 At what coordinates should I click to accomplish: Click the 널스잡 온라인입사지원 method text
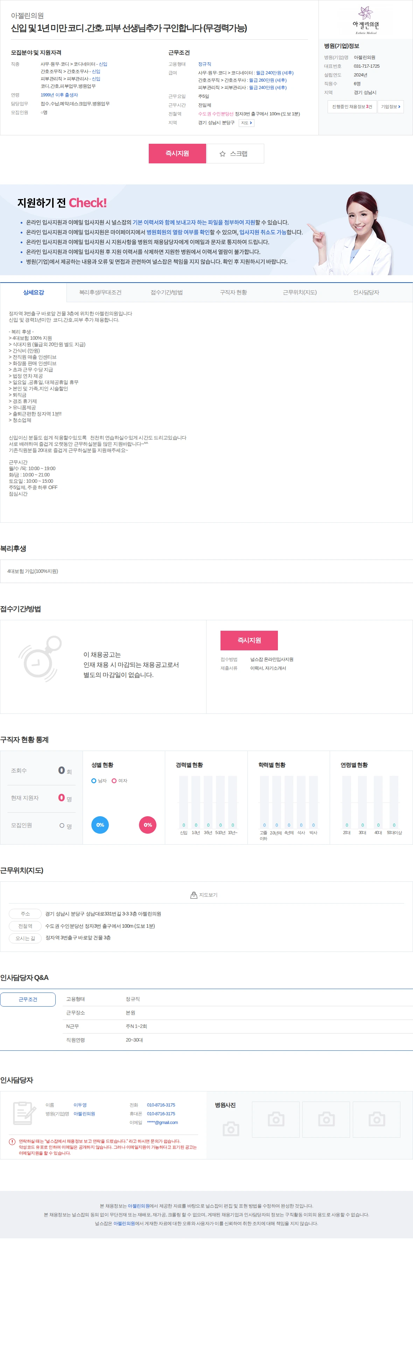(x=272, y=659)
